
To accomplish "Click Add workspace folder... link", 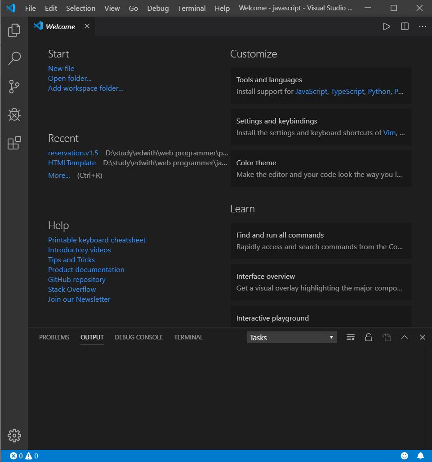I will click(85, 88).
